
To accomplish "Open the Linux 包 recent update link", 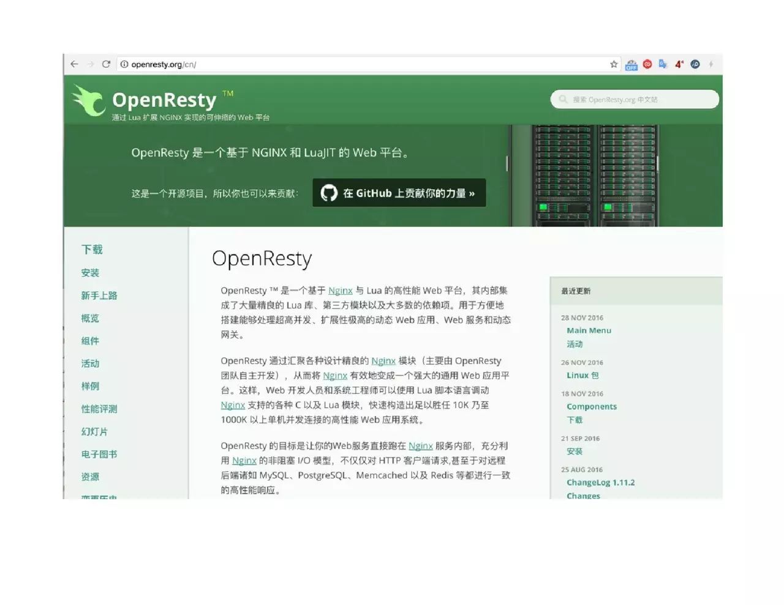I will 582,375.
